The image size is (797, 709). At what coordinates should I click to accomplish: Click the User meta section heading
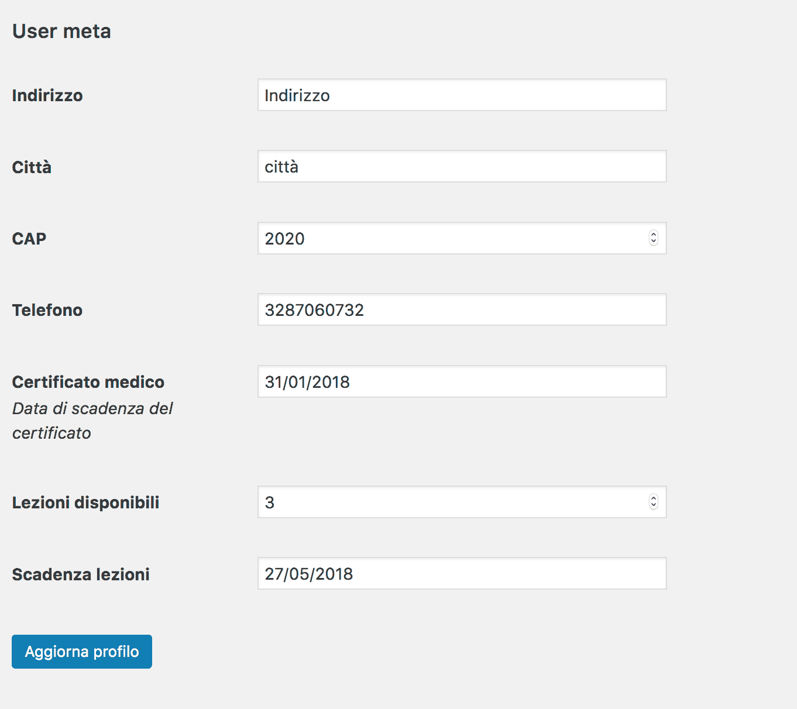coord(61,31)
